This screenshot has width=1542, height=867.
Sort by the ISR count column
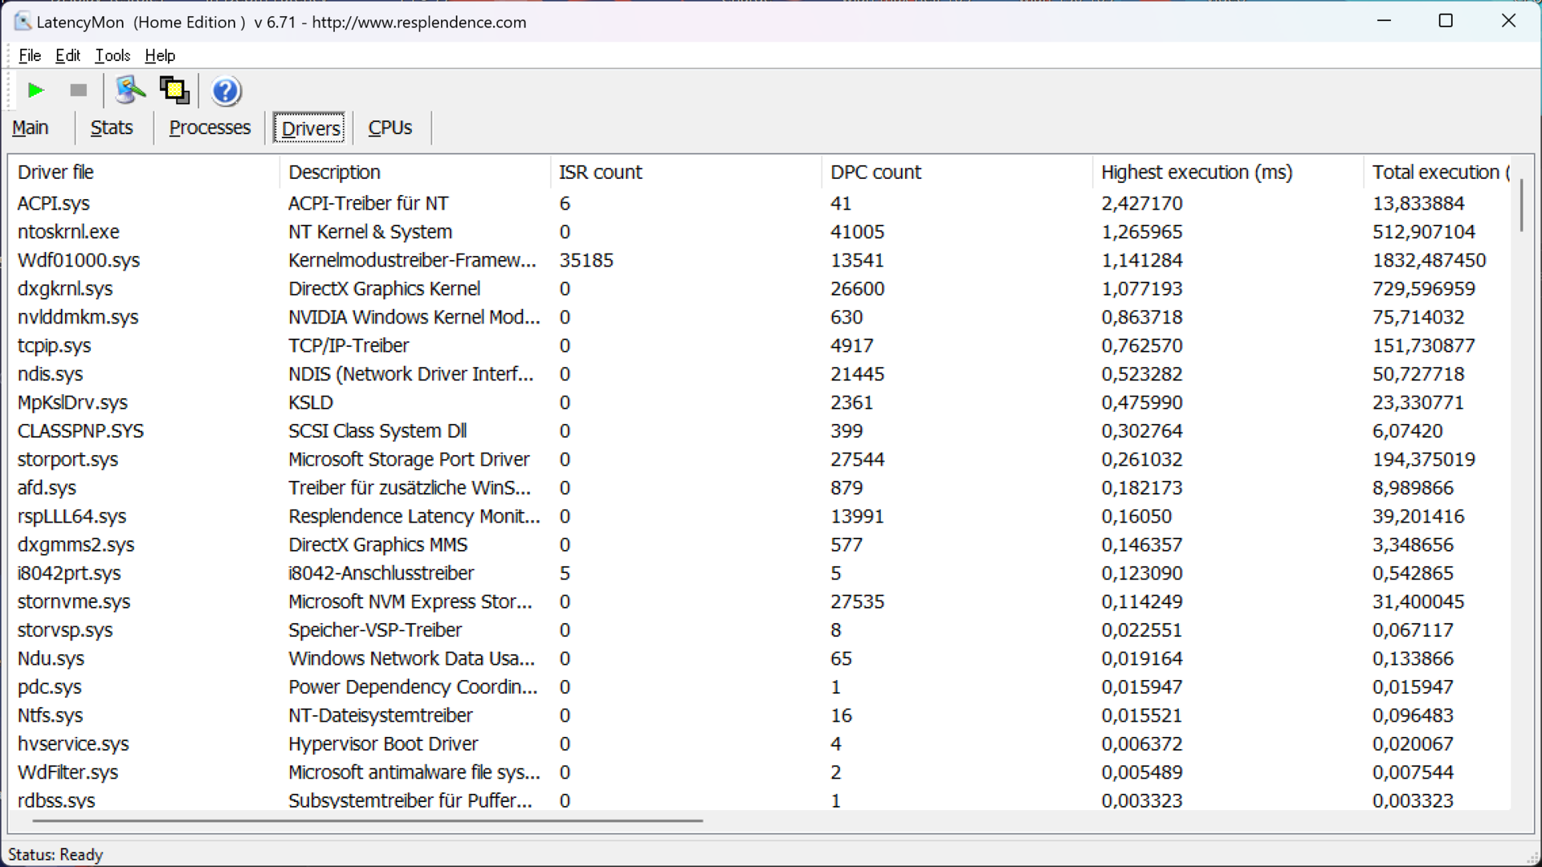click(x=600, y=172)
